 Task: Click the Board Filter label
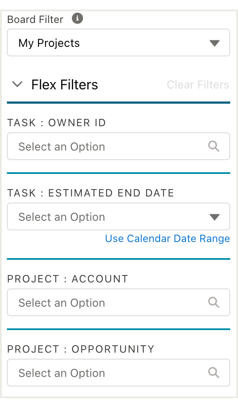[35, 20]
